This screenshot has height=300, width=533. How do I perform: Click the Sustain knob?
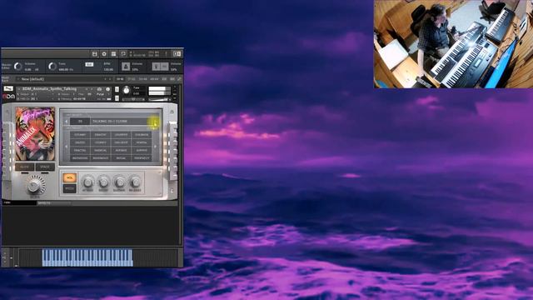[x=119, y=182]
